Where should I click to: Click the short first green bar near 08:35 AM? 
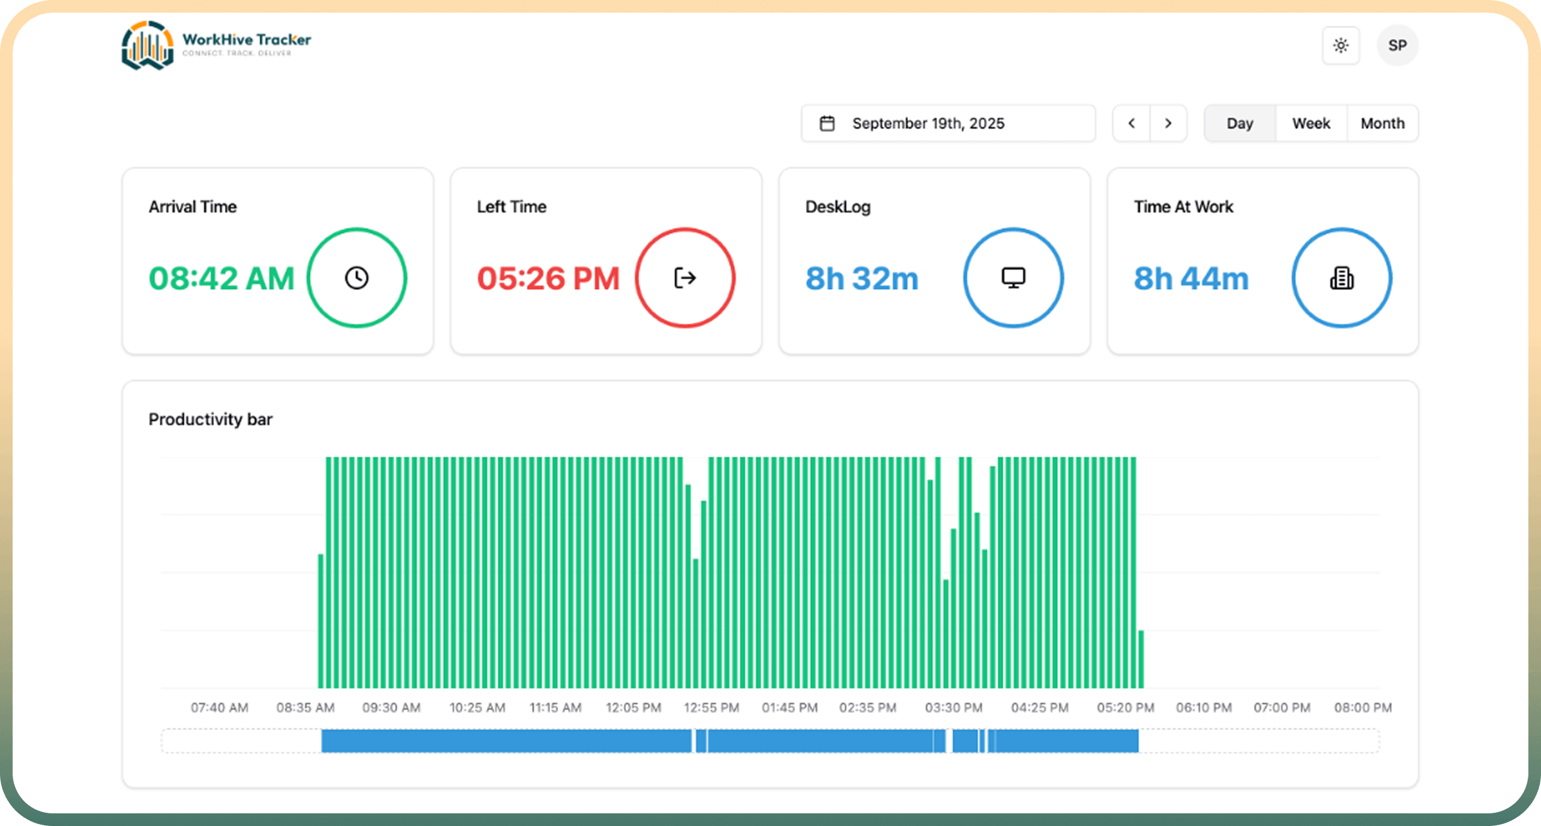(x=321, y=621)
